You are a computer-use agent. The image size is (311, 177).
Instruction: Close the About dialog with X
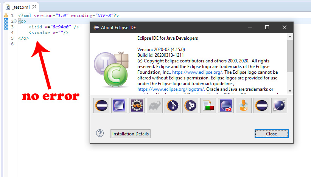[285, 27]
